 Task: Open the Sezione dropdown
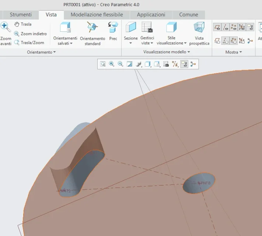click(131, 43)
